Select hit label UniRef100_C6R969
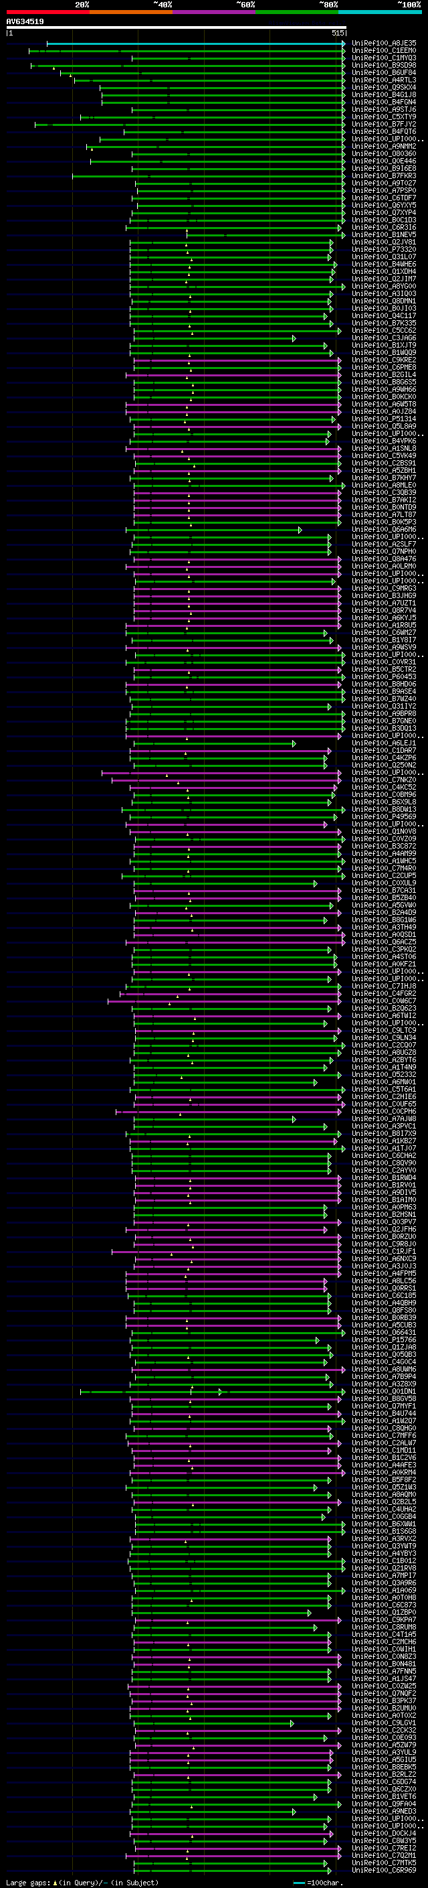This screenshot has height=1888, width=428. (x=384, y=1870)
